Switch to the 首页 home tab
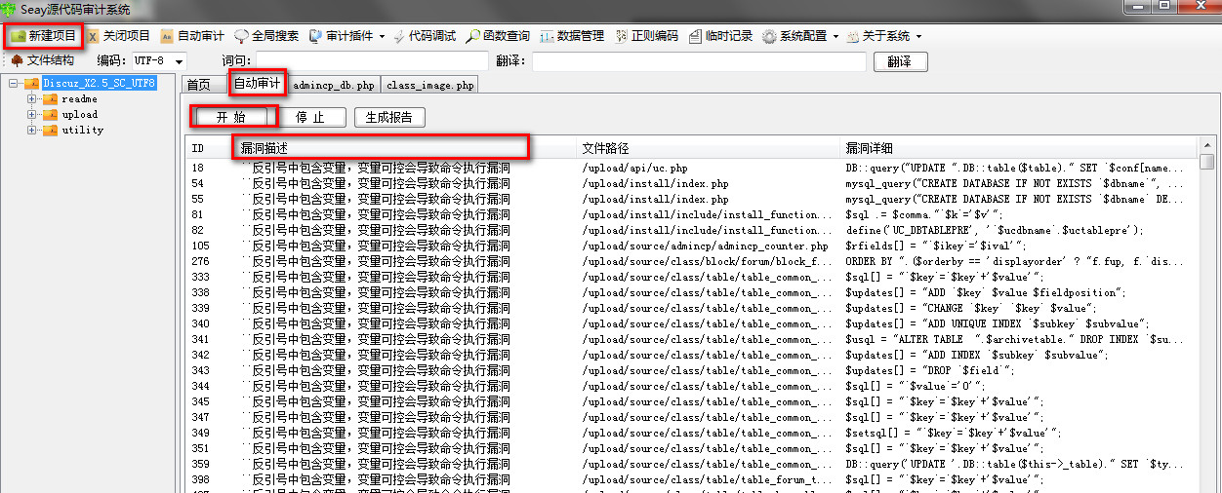The height and width of the screenshot is (493, 1222). point(198,85)
